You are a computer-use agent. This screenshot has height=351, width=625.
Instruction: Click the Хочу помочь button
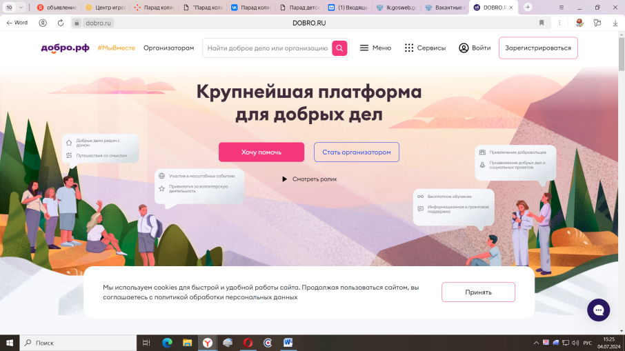click(261, 152)
